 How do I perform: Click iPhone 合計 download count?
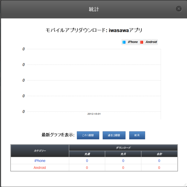pyautogui.click(x=159, y=161)
